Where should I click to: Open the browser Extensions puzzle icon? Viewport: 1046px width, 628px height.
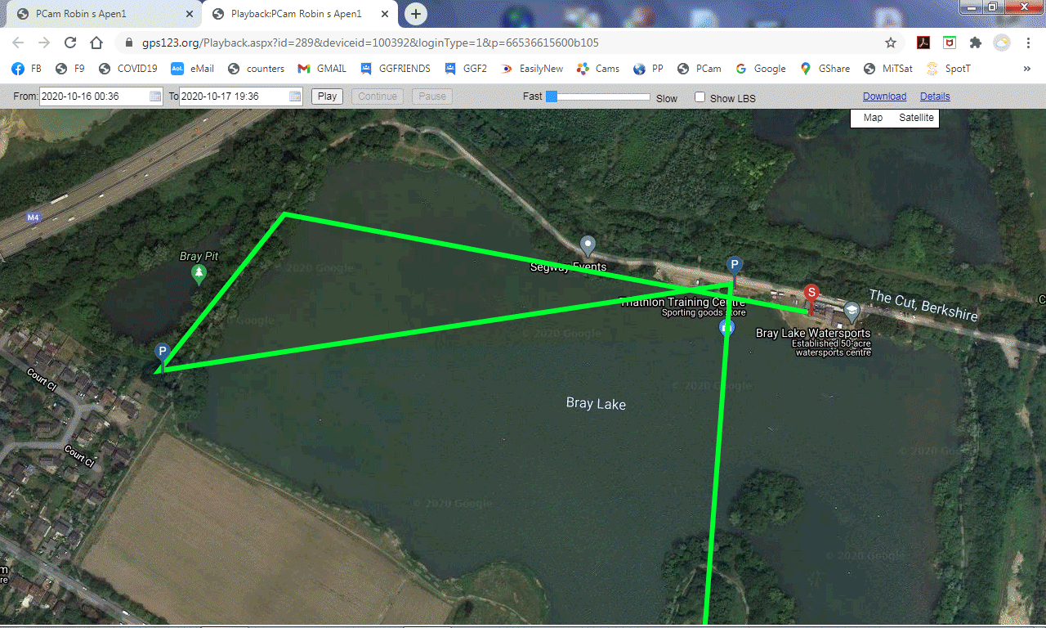[x=975, y=42]
